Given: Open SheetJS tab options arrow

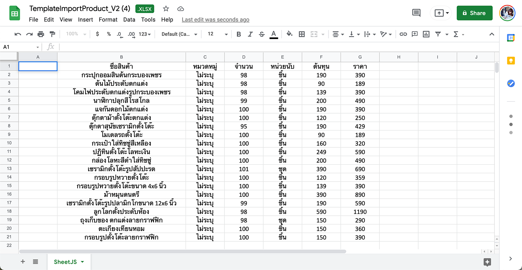Looking at the screenshot, I should pyautogui.click(x=83, y=262).
